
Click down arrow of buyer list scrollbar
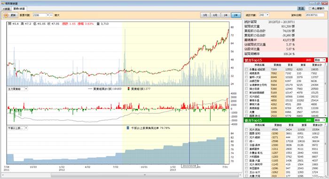(326, 116)
